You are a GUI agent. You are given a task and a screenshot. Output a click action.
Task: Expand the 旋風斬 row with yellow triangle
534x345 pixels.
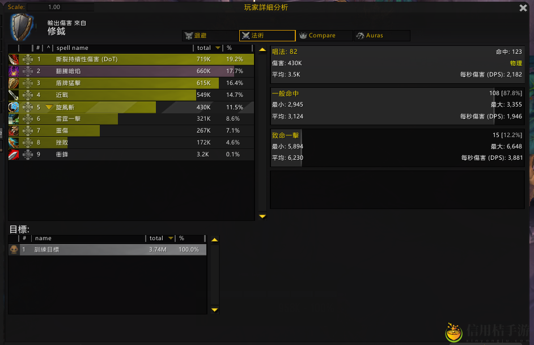(x=49, y=107)
